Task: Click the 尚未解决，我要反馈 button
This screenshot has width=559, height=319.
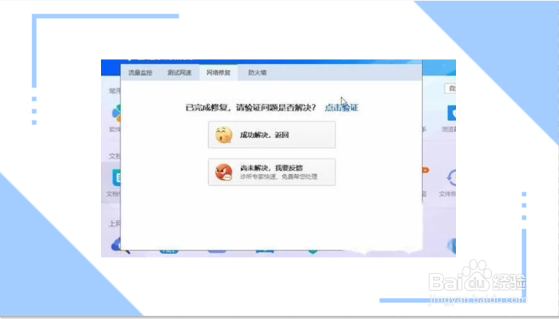Action: click(272, 172)
